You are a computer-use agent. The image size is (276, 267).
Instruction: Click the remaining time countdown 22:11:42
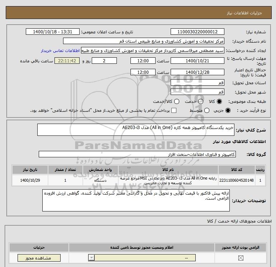pyautogui.click(x=67, y=61)
